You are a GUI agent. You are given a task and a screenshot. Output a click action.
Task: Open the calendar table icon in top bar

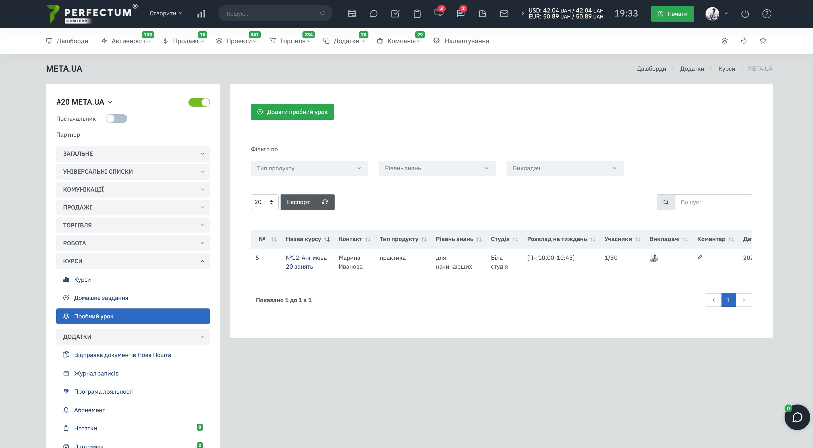[352, 14]
